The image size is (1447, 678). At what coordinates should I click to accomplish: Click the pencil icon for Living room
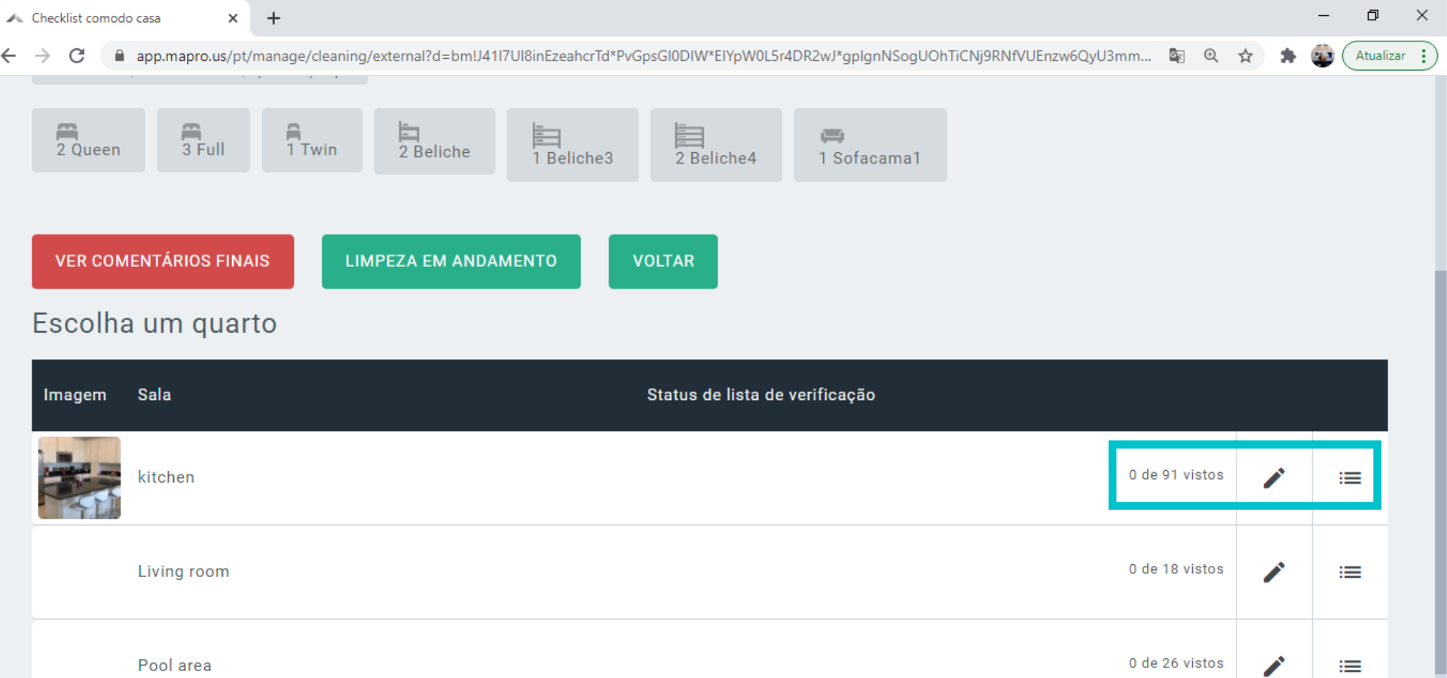(x=1274, y=572)
